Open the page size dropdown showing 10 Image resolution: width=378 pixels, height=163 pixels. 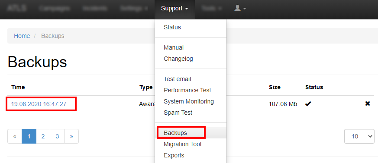click(x=359, y=136)
